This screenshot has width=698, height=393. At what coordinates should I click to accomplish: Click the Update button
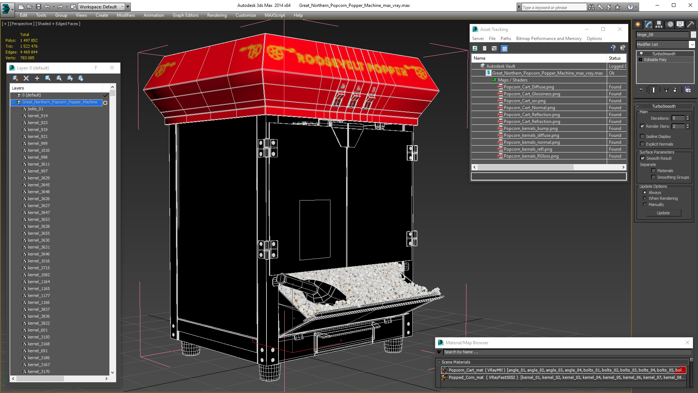click(x=663, y=213)
